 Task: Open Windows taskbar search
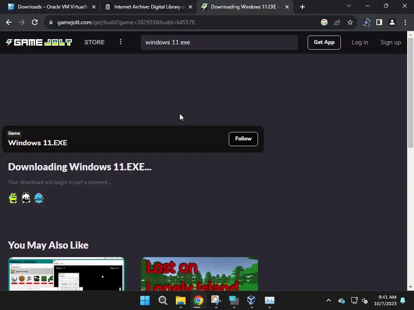pyautogui.click(x=163, y=300)
